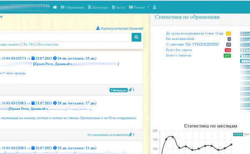Click the grey badge for Без исполнителей

229,39
